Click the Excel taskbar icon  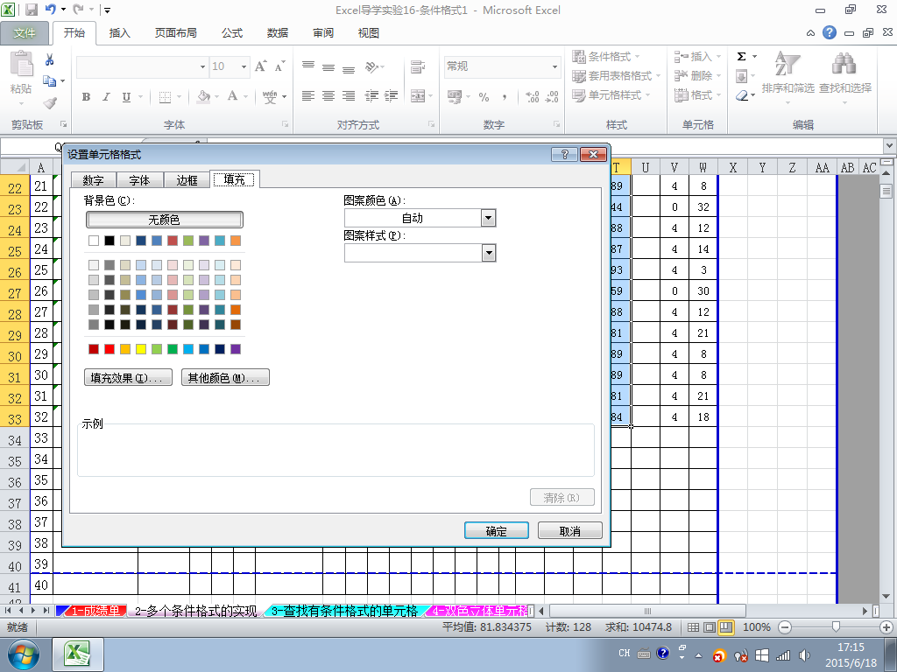[78, 654]
